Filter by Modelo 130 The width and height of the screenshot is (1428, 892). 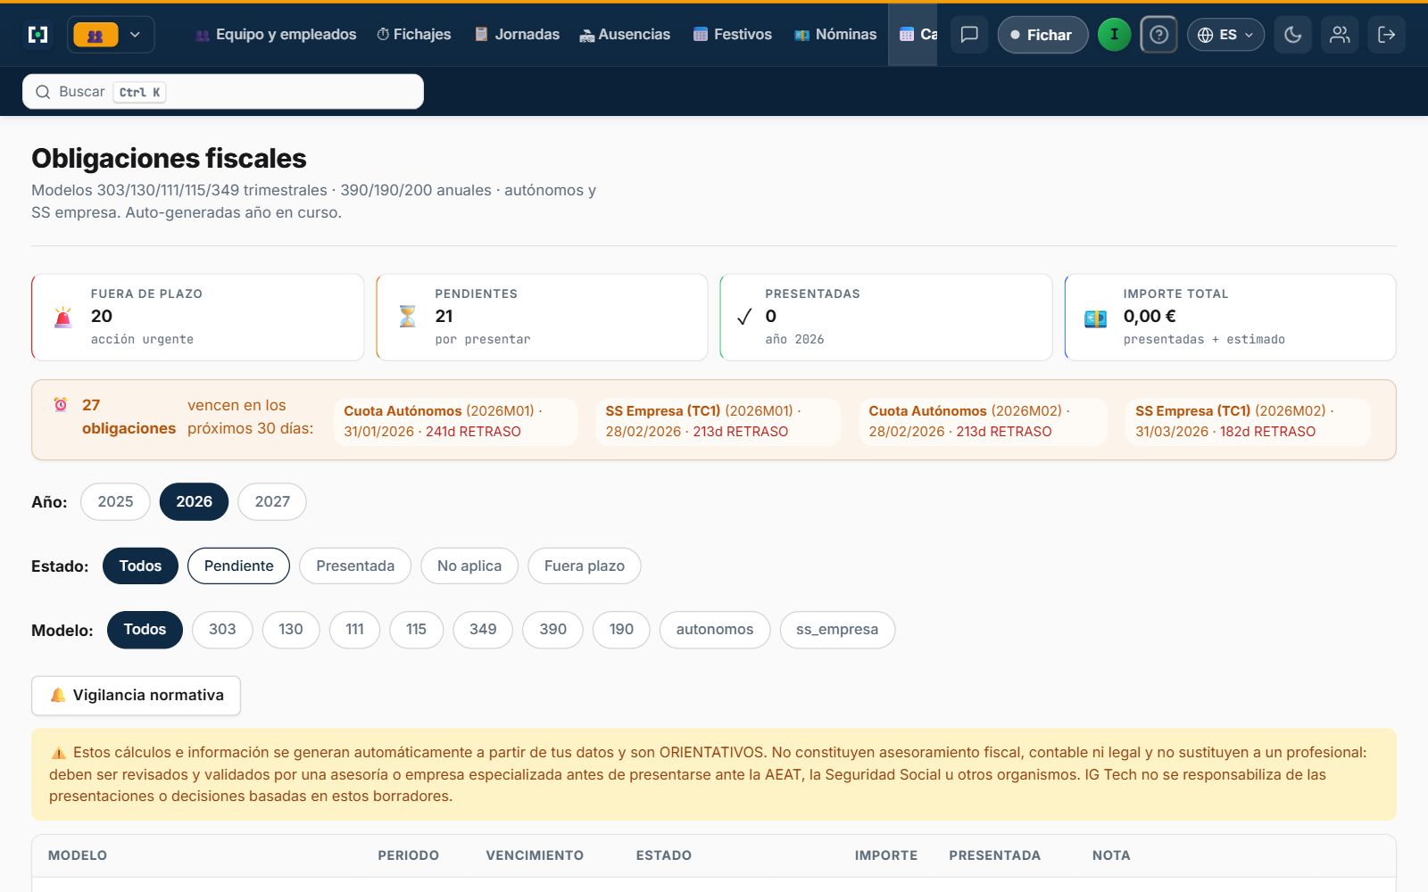(x=291, y=630)
